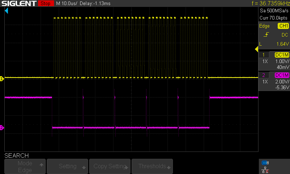Click the CH1 trigger source label
Screen dimensions: 290x174
[x=283, y=26]
